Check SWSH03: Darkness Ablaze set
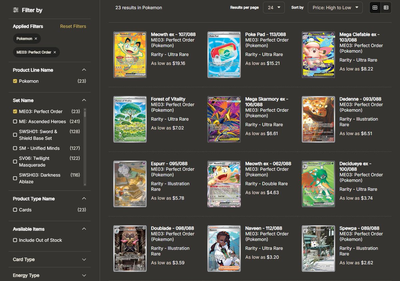 [x=15, y=178]
